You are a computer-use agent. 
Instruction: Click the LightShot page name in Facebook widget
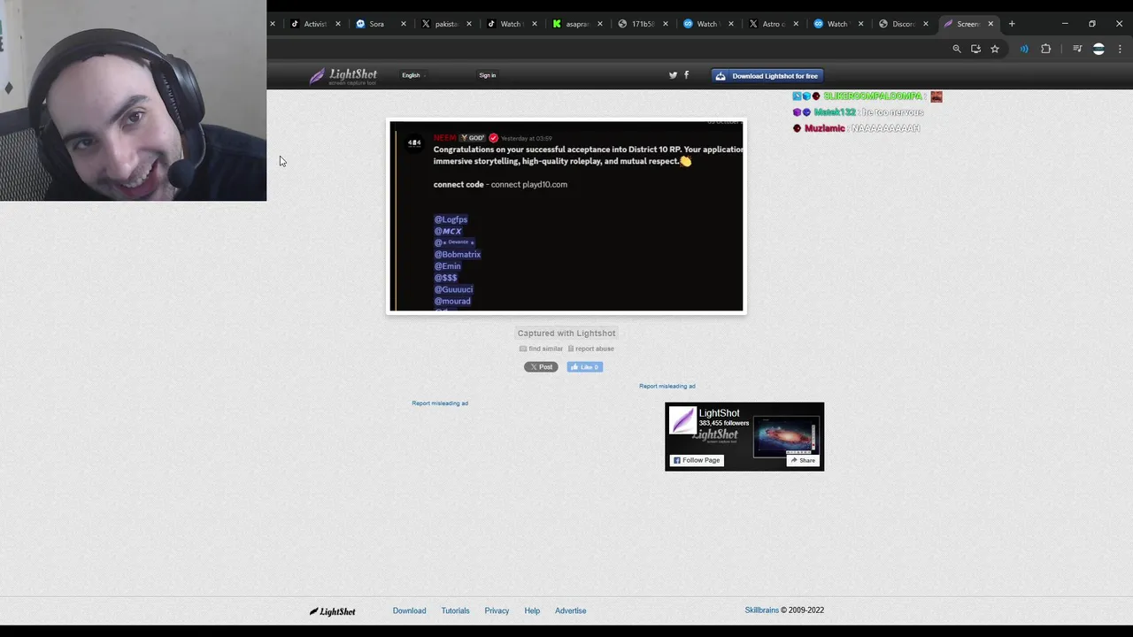[719, 413]
